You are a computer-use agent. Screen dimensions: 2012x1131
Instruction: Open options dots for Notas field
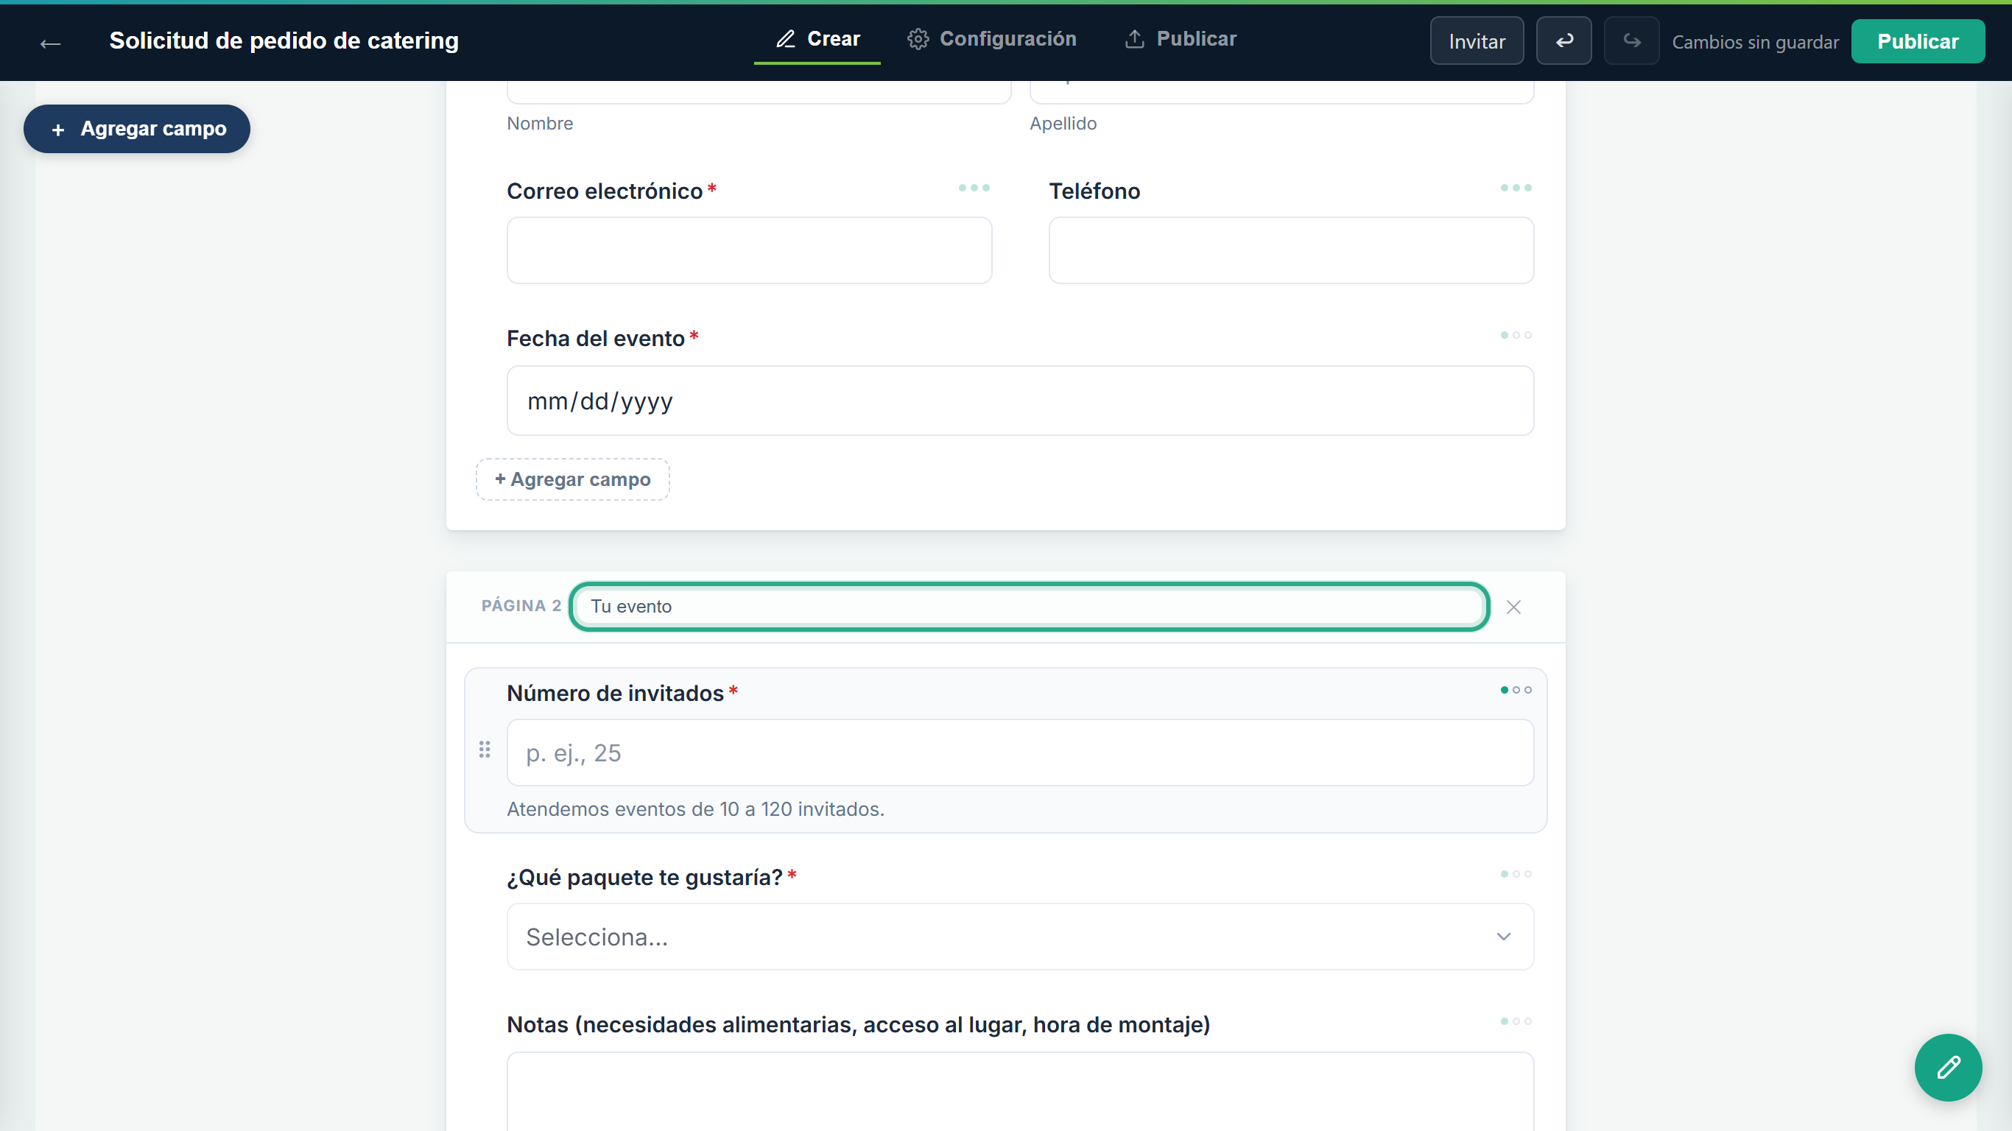(1516, 1021)
